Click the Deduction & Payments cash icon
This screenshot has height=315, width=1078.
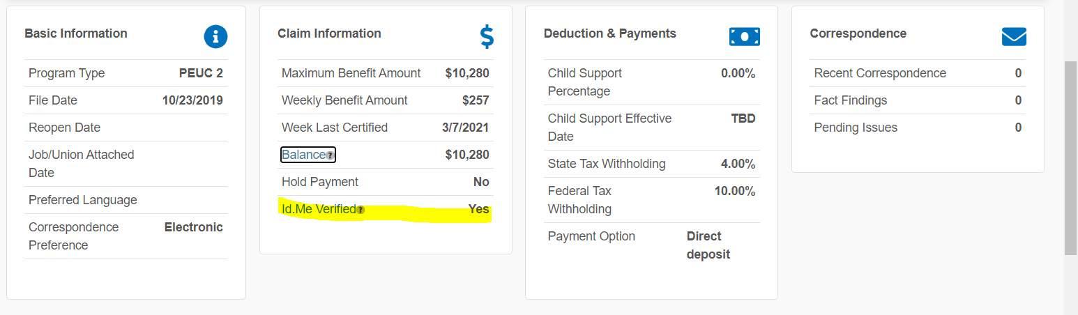coord(744,36)
